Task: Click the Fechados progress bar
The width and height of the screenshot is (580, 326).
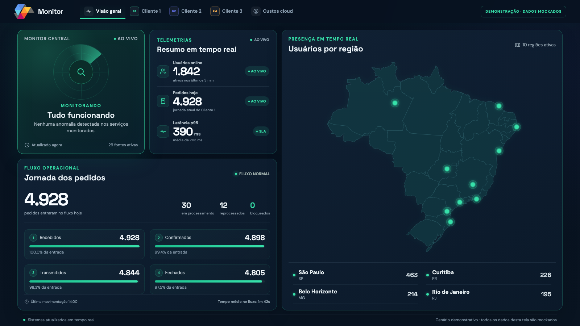Action: click(210, 281)
